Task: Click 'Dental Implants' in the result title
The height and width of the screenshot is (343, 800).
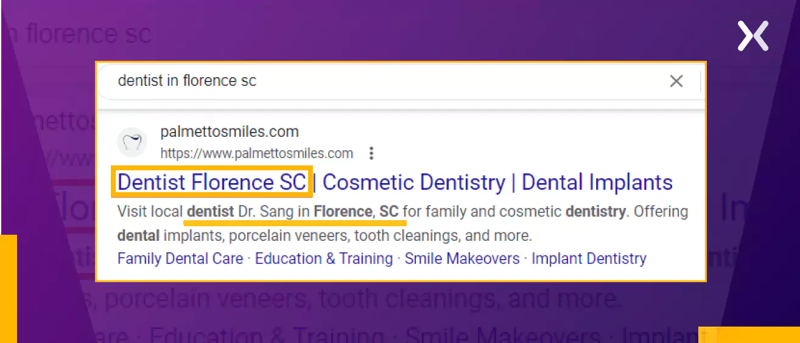Action: tap(597, 182)
